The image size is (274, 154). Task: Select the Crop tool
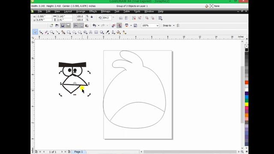point(47,32)
